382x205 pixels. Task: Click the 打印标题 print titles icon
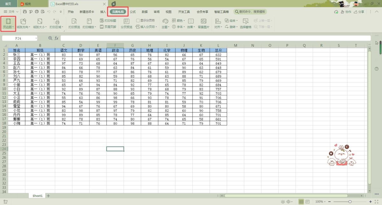tap(108, 20)
